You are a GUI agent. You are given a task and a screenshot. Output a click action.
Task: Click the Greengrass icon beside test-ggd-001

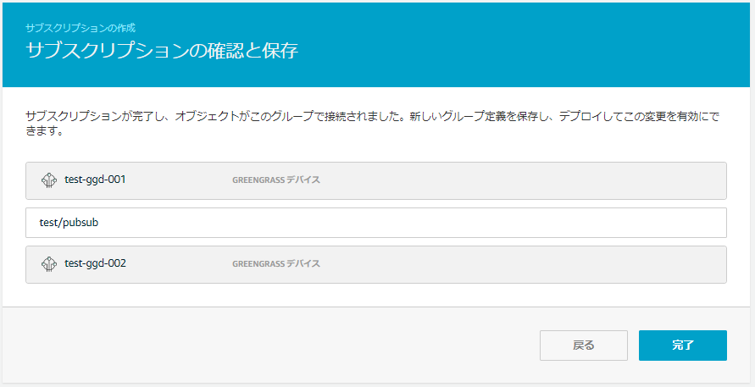[49, 180]
